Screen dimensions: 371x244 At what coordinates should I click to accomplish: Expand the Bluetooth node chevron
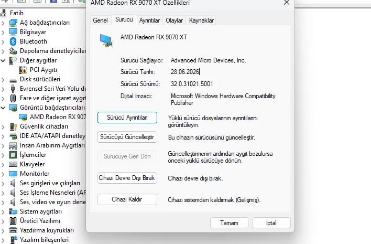pyautogui.click(x=3, y=42)
